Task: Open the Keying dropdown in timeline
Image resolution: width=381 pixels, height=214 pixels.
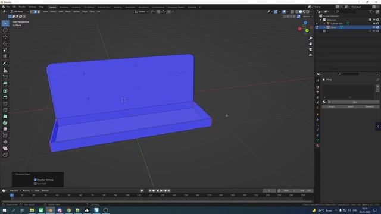Action: tap(27, 191)
